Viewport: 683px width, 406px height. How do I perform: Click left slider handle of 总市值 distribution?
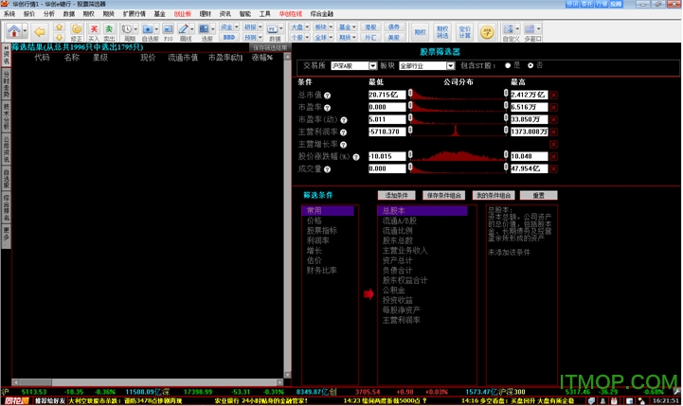[410, 93]
